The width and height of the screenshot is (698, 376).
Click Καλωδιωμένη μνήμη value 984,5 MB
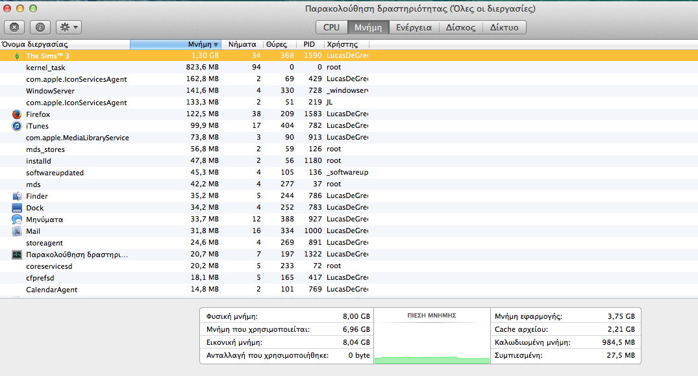618,342
